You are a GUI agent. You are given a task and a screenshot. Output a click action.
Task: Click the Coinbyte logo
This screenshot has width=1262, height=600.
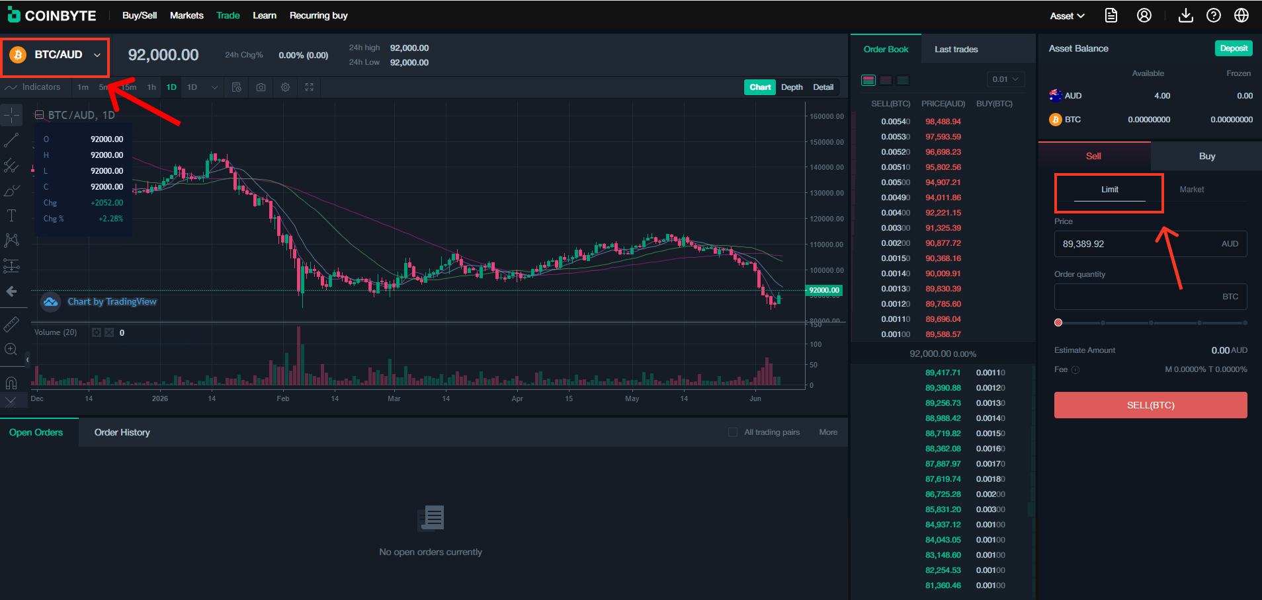tap(52, 15)
